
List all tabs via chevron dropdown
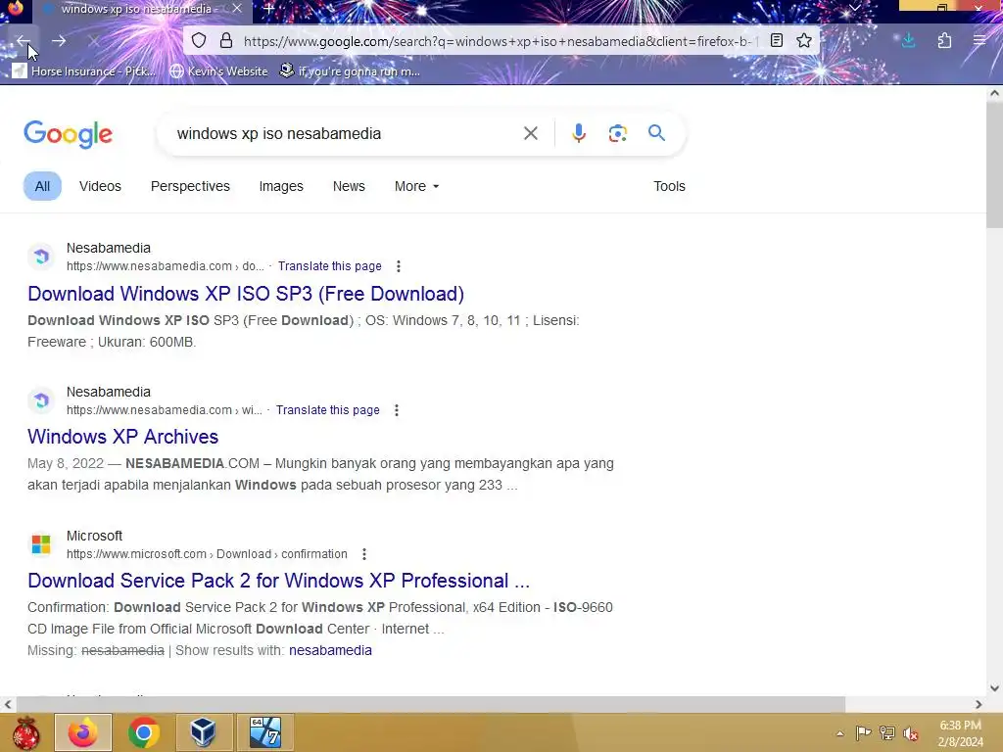pos(854,8)
